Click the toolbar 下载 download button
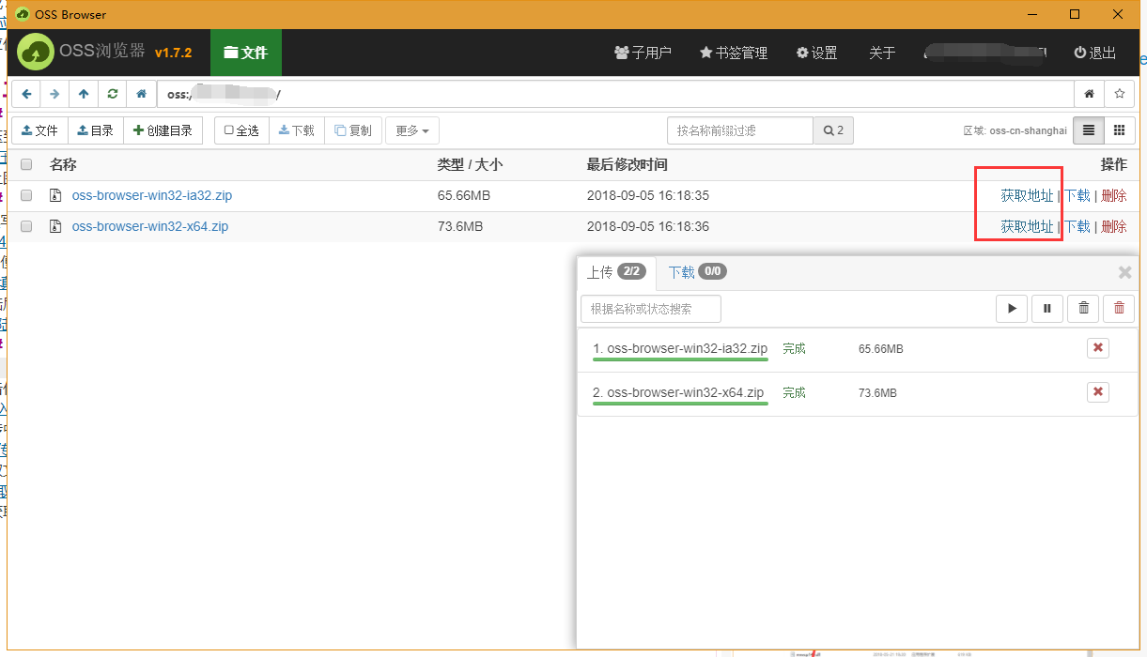 pos(297,130)
